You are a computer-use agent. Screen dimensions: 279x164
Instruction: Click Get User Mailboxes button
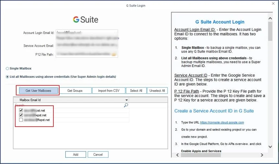point(39,91)
